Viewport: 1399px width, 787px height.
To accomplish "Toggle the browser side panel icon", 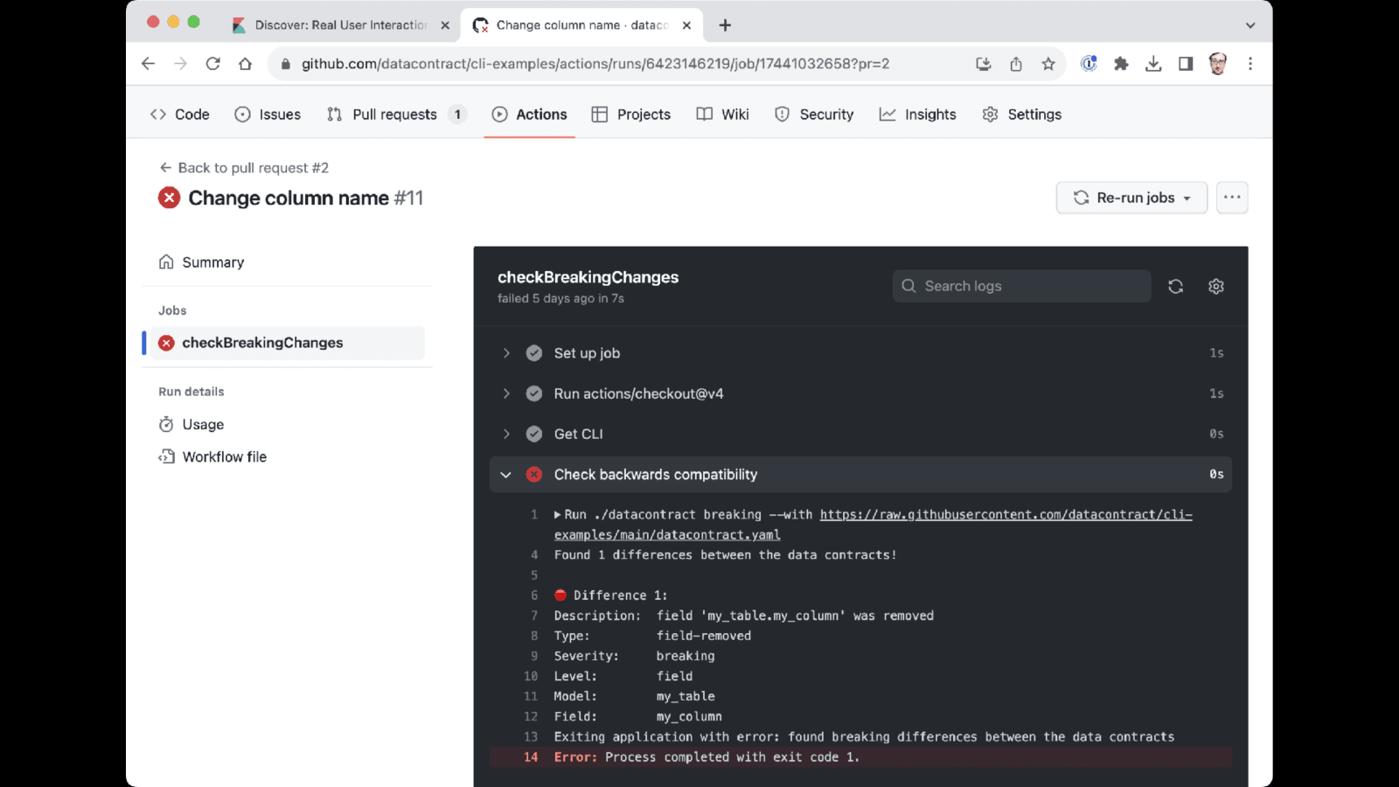I will pyautogui.click(x=1186, y=64).
